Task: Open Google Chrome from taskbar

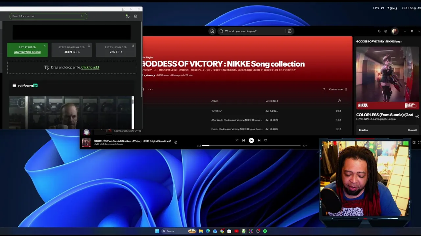Action: point(222,231)
